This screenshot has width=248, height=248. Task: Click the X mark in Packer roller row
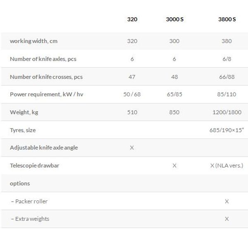[x=227, y=201]
